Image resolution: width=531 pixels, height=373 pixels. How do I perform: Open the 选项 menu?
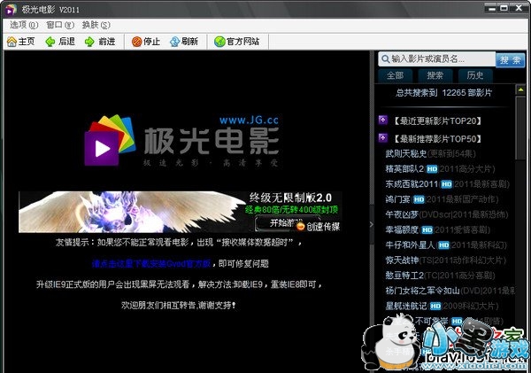[x=24, y=25]
